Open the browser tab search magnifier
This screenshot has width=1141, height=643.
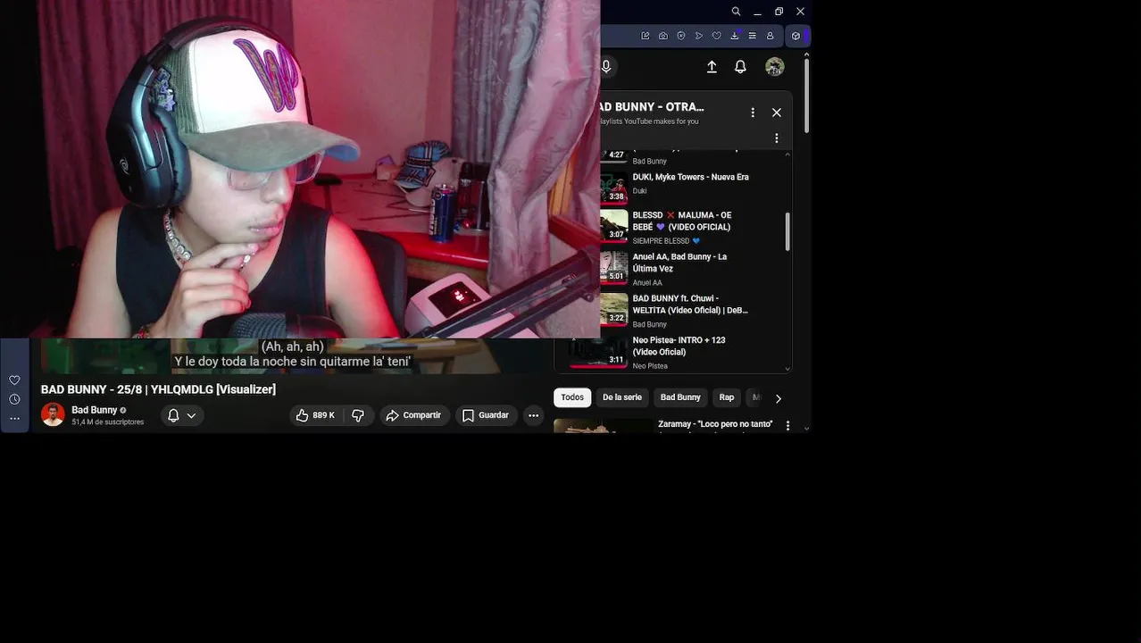736,12
